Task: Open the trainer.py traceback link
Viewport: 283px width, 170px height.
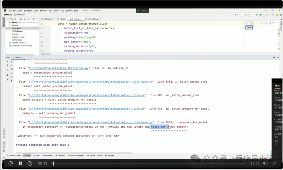Action: tap(59, 68)
